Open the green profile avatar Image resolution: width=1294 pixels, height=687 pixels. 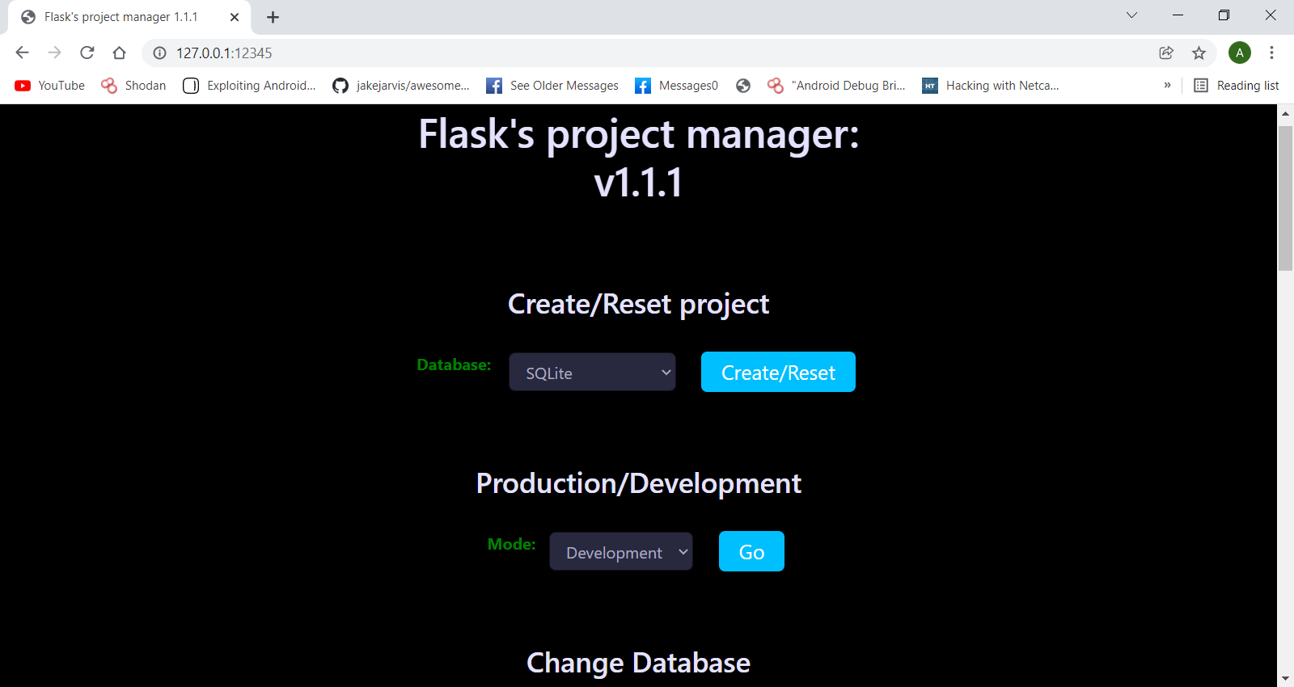point(1240,53)
